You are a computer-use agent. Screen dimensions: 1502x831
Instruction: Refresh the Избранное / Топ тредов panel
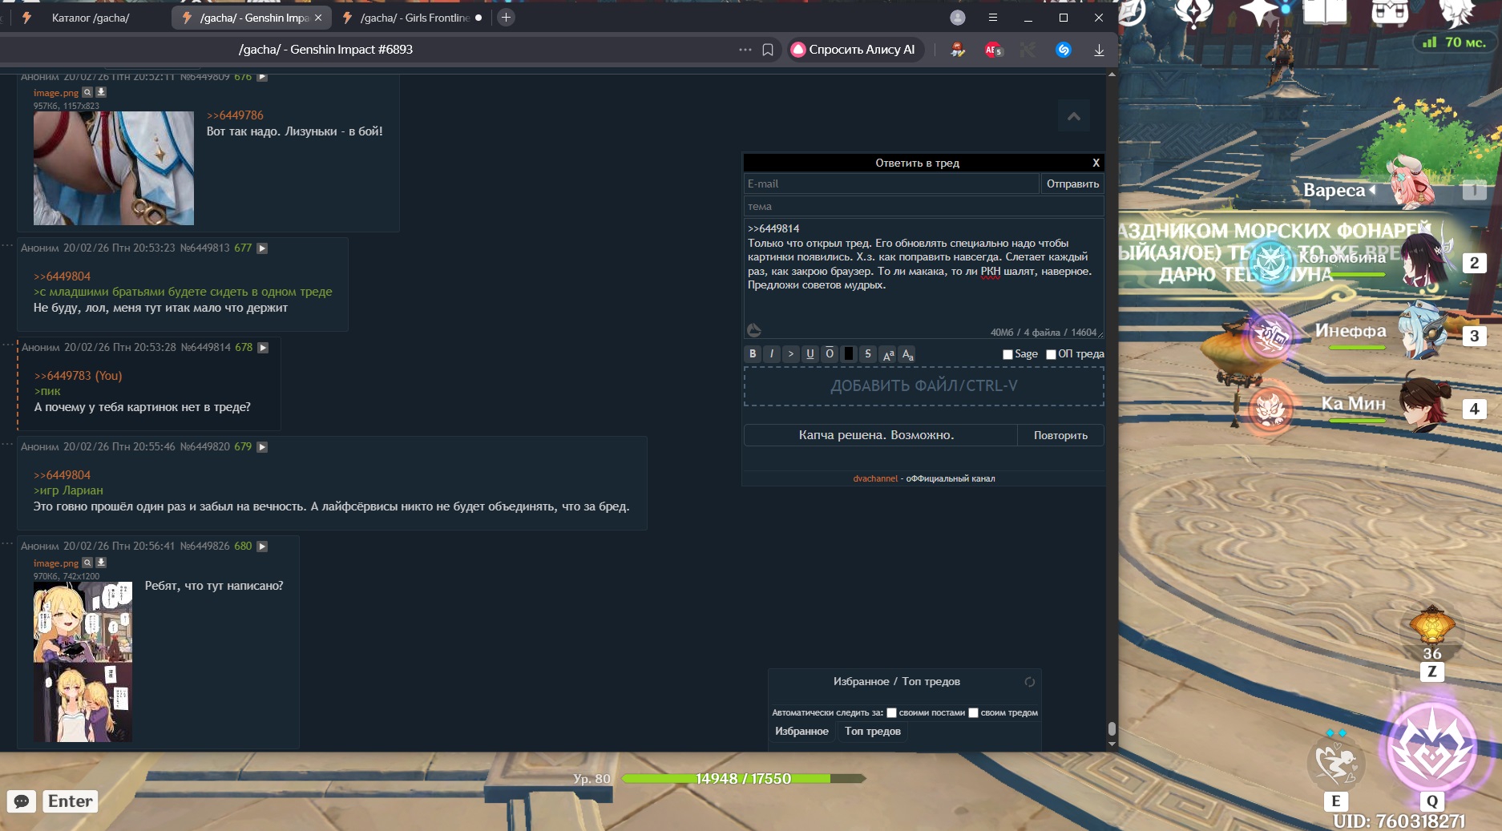click(1030, 682)
